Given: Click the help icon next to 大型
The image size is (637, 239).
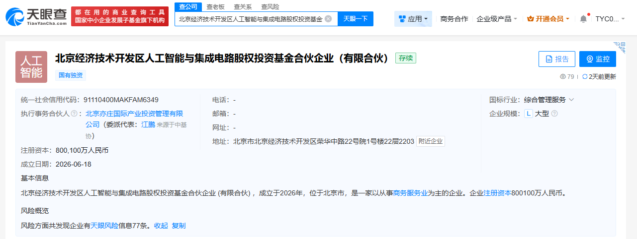Looking at the screenshot, I should pyautogui.click(x=554, y=114).
